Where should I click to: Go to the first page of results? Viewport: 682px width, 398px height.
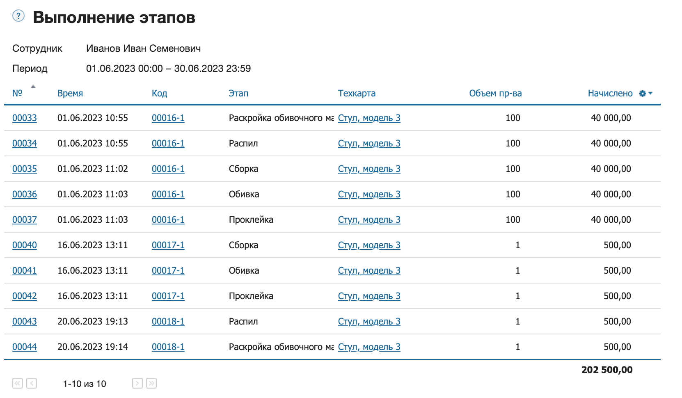pos(18,383)
